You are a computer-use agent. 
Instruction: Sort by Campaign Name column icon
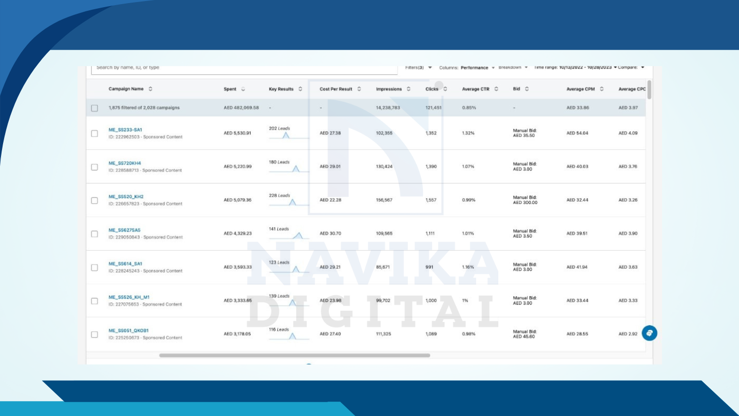tap(150, 89)
